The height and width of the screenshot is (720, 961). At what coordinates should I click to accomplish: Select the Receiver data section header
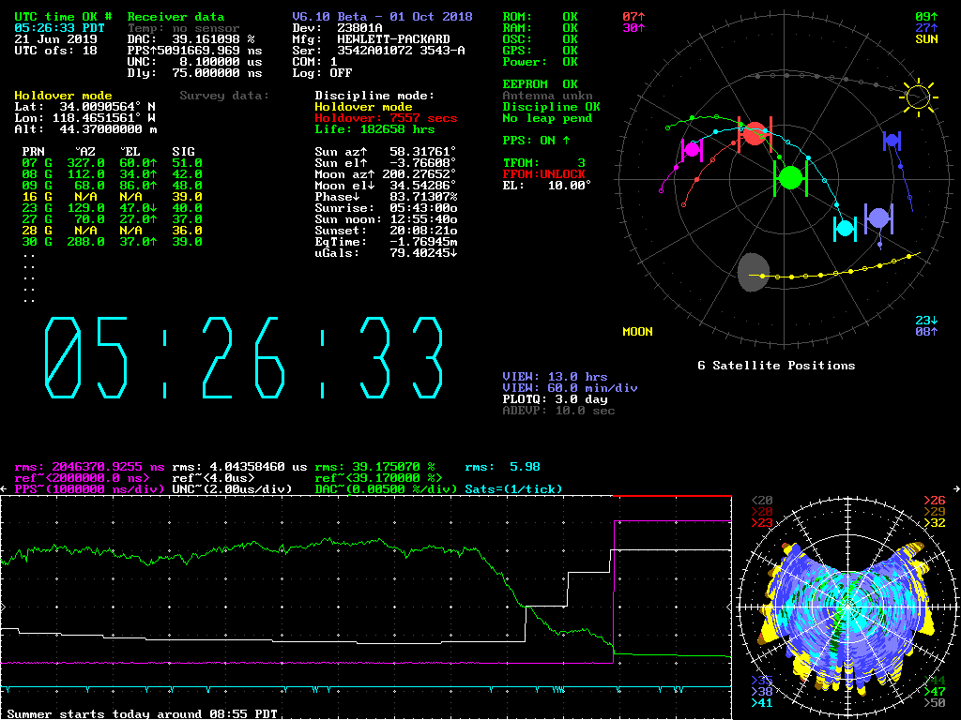tap(175, 17)
